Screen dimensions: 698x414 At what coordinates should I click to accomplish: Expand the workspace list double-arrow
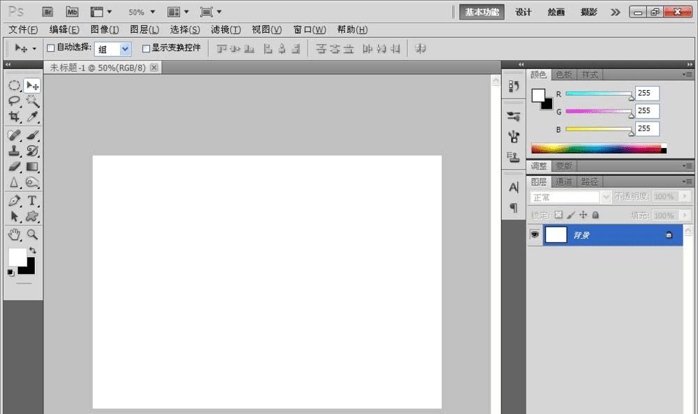click(615, 12)
